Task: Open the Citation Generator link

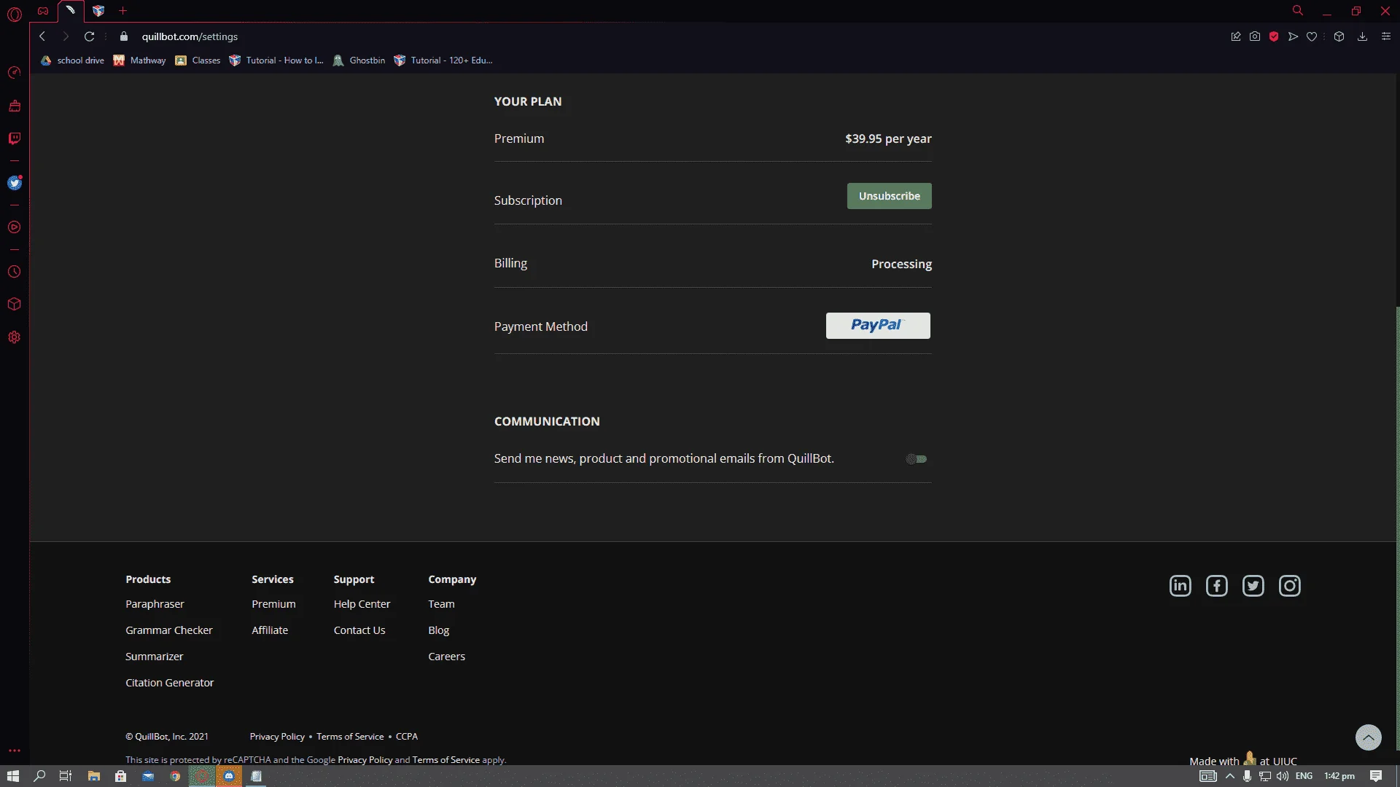Action: click(170, 683)
